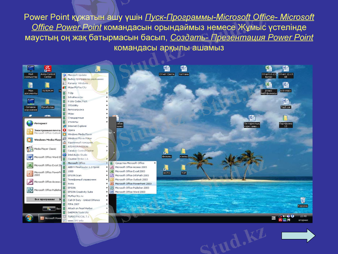338x254 pixels.
Task: Select Microsoft Office Publisher 2003
Action: coord(133,188)
